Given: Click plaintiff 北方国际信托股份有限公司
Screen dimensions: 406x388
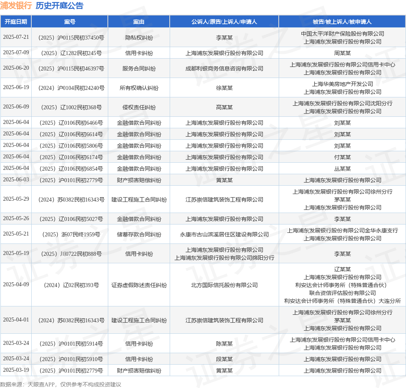Looking at the screenshot, I should click(x=224, y=285).
